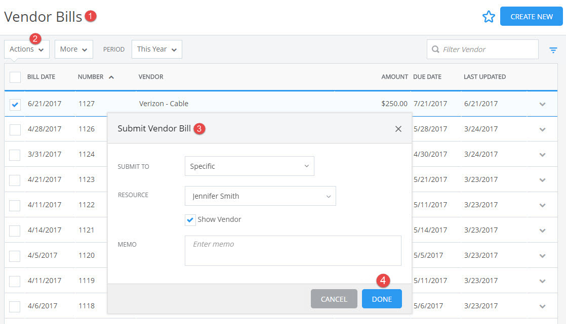The image size is (566, 324).
Task: Close the Submit Vendor Bill dialog
Action: [398, 129]
